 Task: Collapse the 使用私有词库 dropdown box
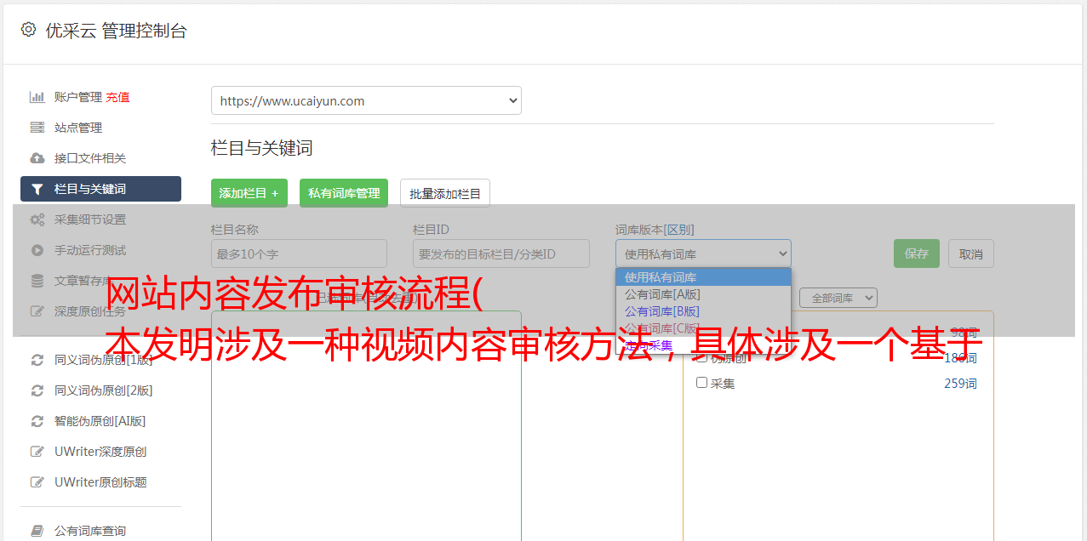(703, 253)
